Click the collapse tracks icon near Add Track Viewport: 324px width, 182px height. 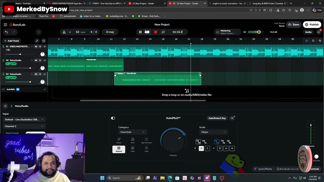[44, 41]
